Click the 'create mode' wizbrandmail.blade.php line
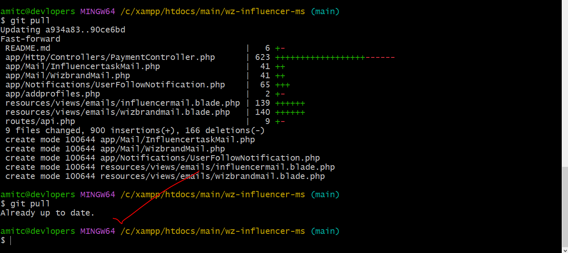 click(165, 176)
